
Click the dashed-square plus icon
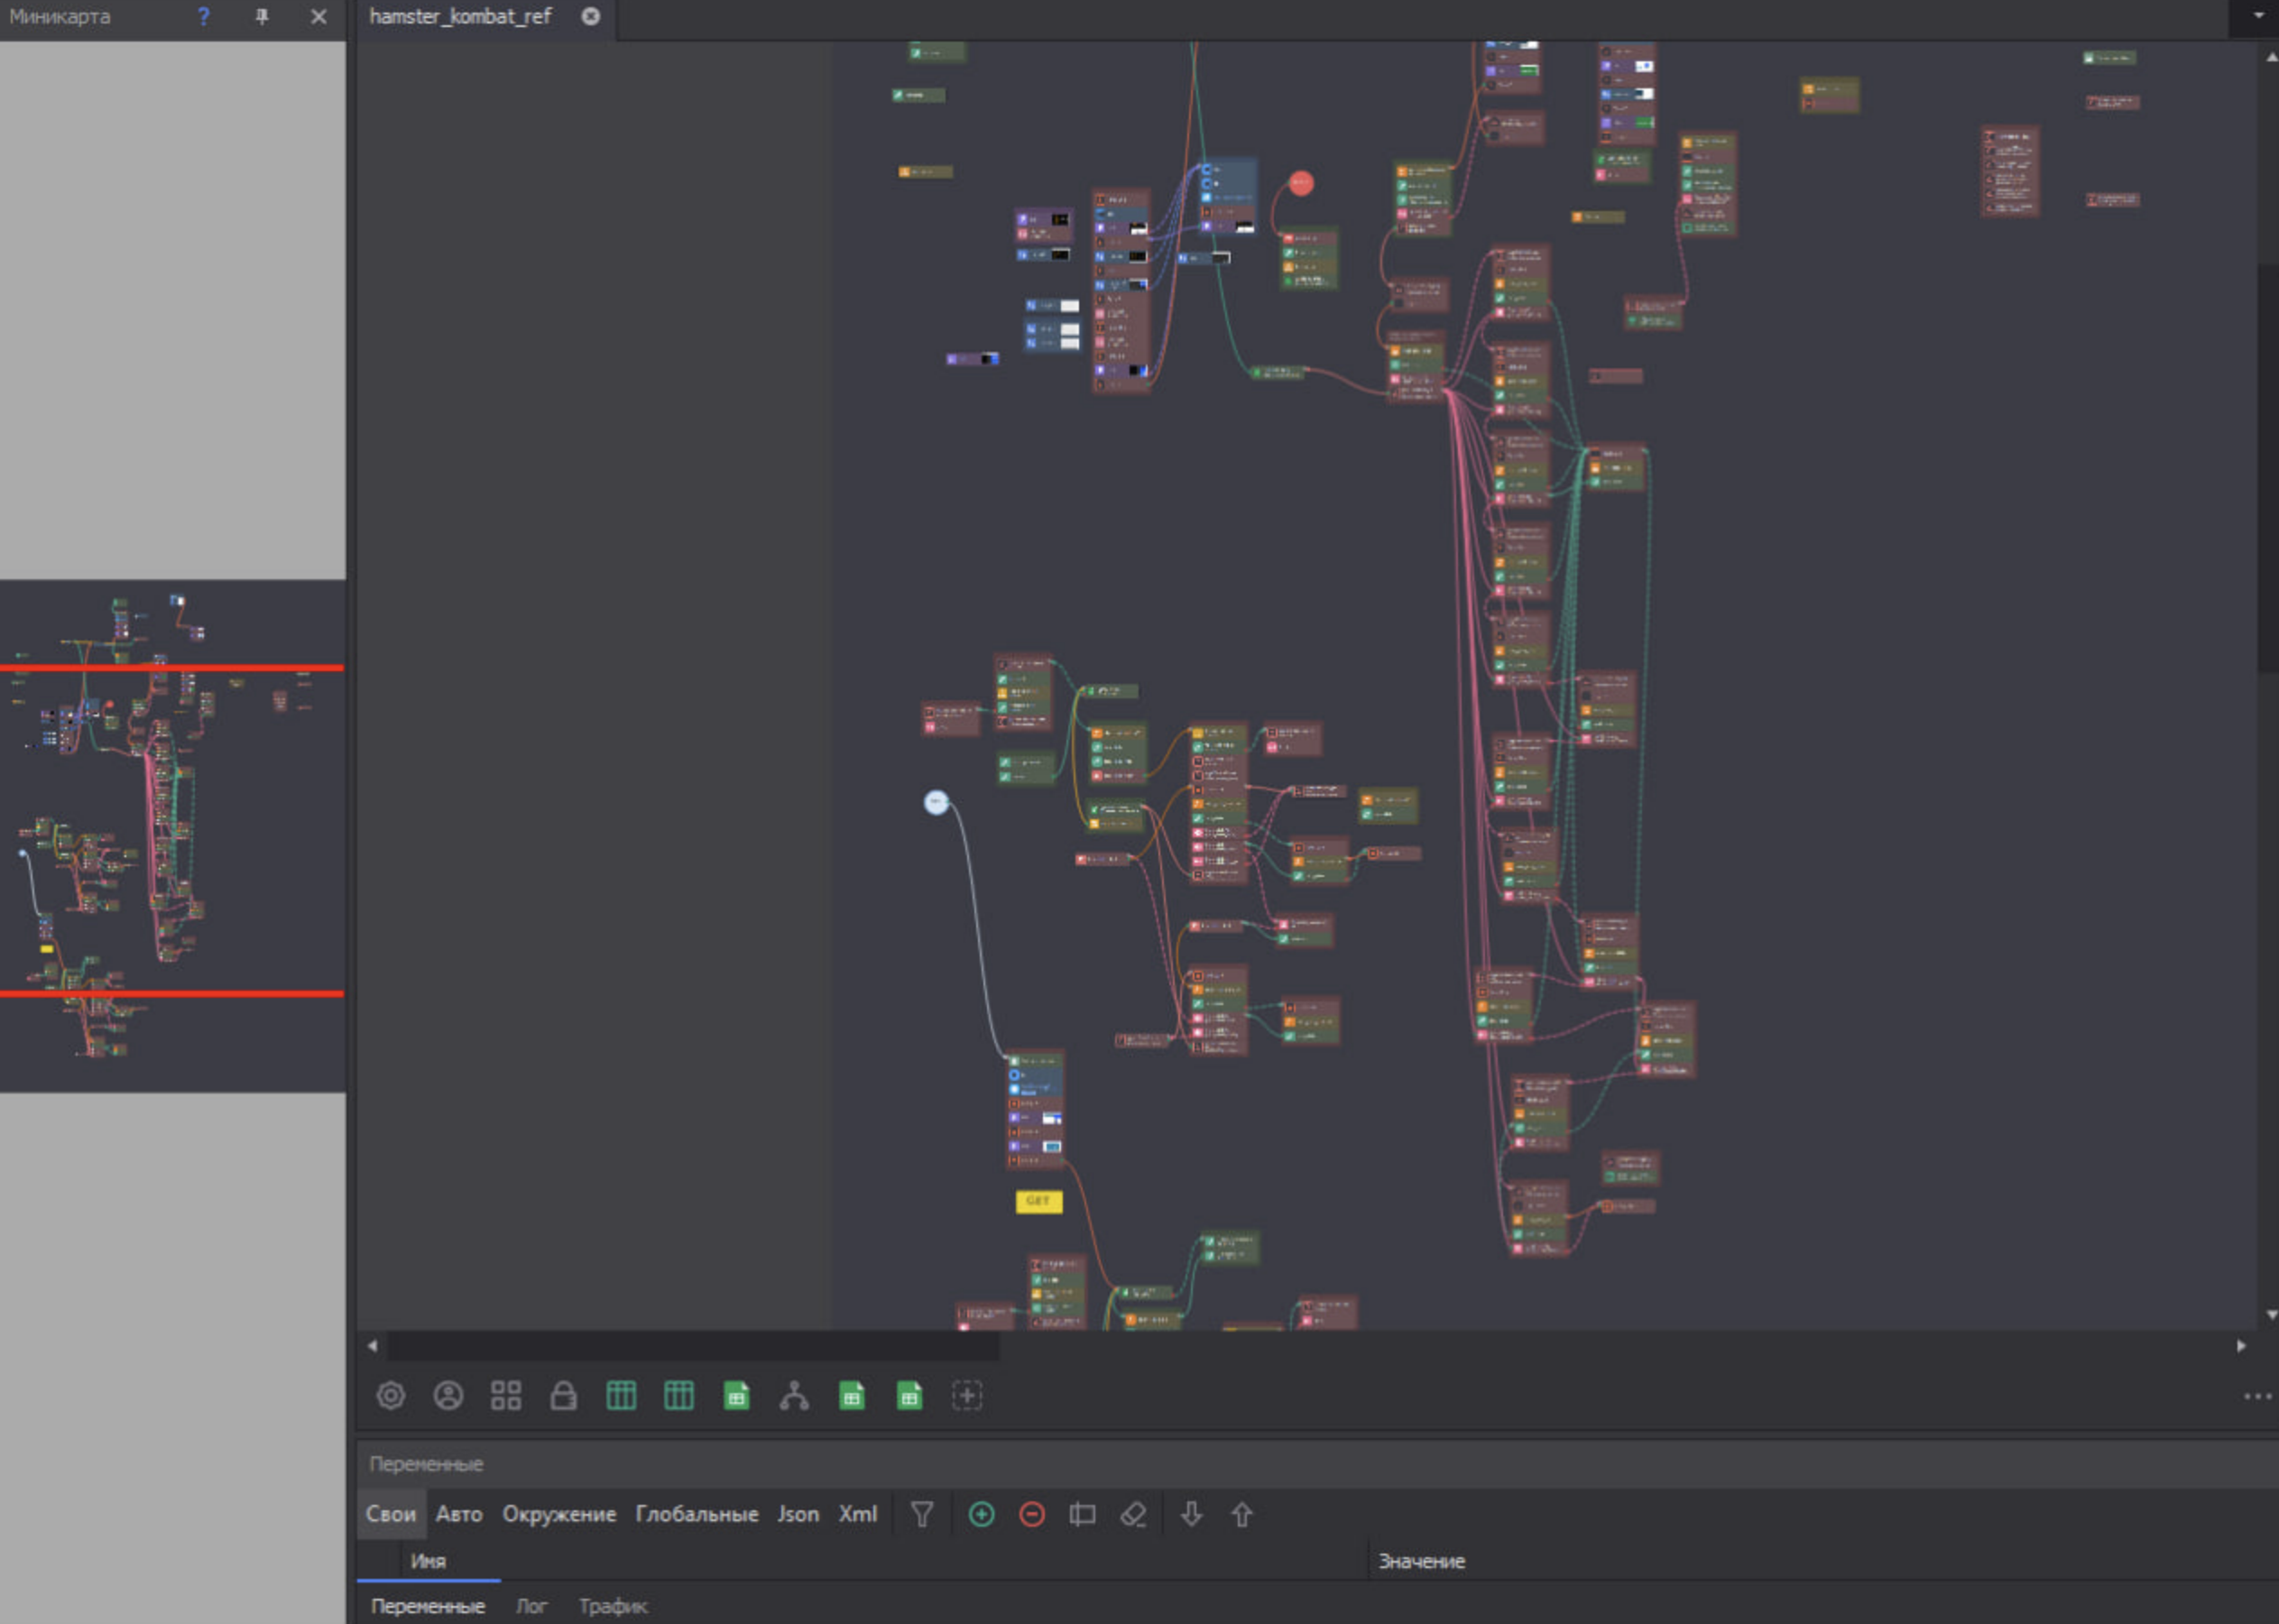967,1395
